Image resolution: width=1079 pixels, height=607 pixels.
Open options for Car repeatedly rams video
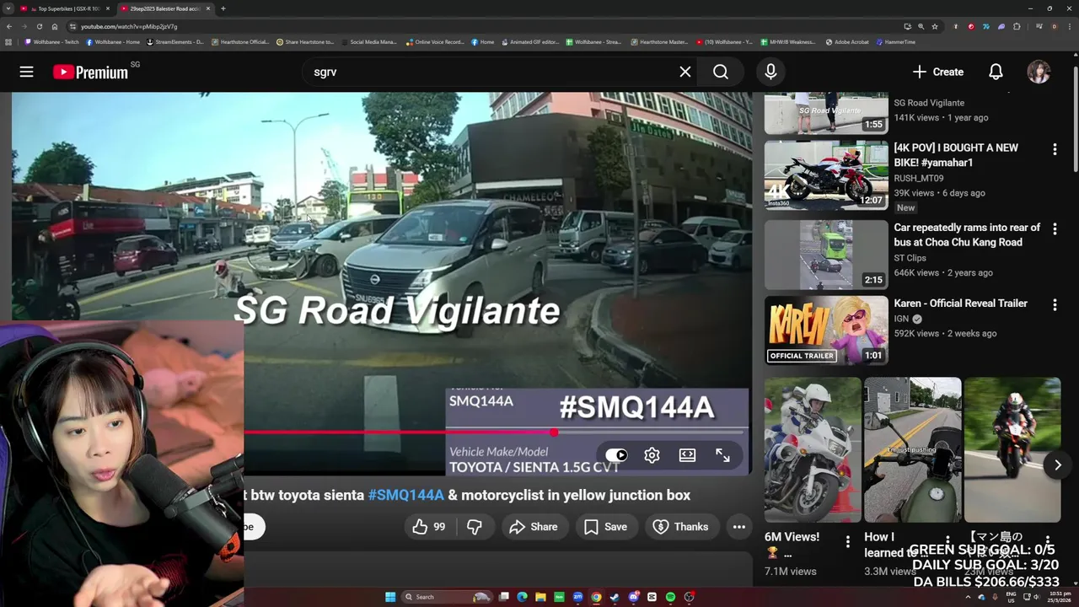pos(1055,229)
